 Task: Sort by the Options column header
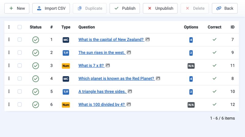[191, 27]
